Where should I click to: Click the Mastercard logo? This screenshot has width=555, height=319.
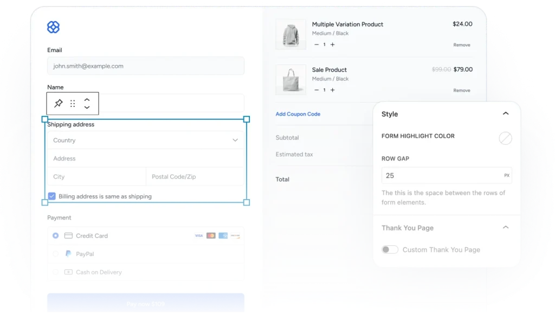tap(211, 235)
